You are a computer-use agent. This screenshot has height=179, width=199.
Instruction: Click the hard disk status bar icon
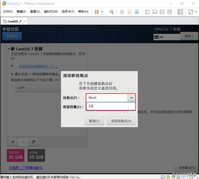pos(163,177)
